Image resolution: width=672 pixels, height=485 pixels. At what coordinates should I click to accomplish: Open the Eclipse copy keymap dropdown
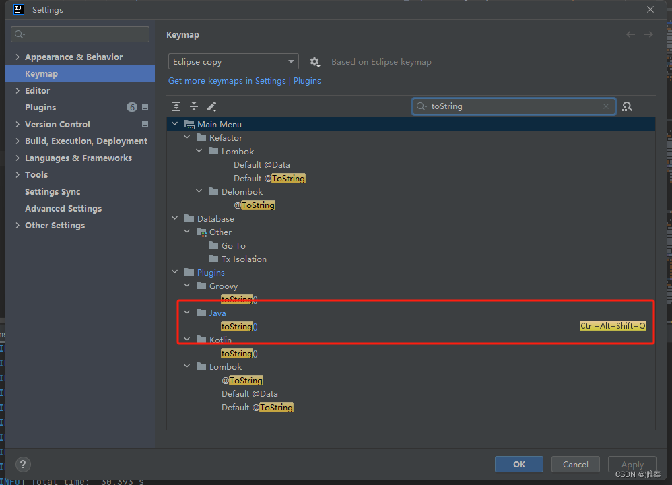coord(233,61)
